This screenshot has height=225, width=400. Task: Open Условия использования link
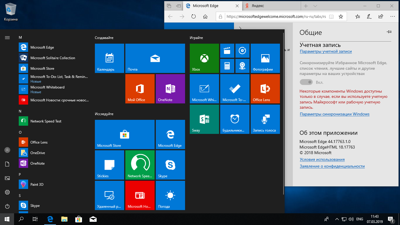pyautogui.click(x=322, y=160)
